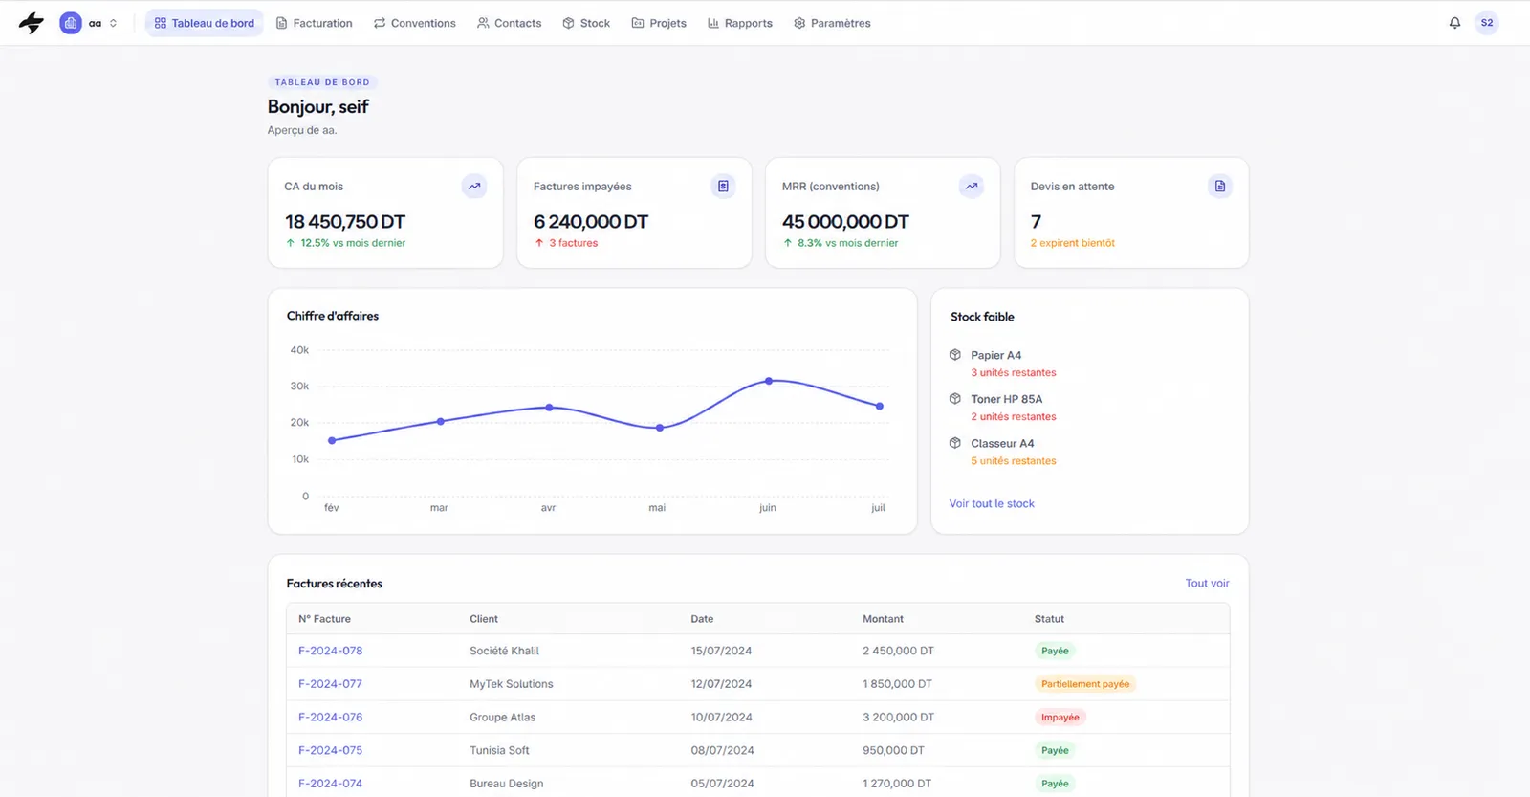
Task: Click the 'Statut' column header
Action: [x=1049, y=619]
